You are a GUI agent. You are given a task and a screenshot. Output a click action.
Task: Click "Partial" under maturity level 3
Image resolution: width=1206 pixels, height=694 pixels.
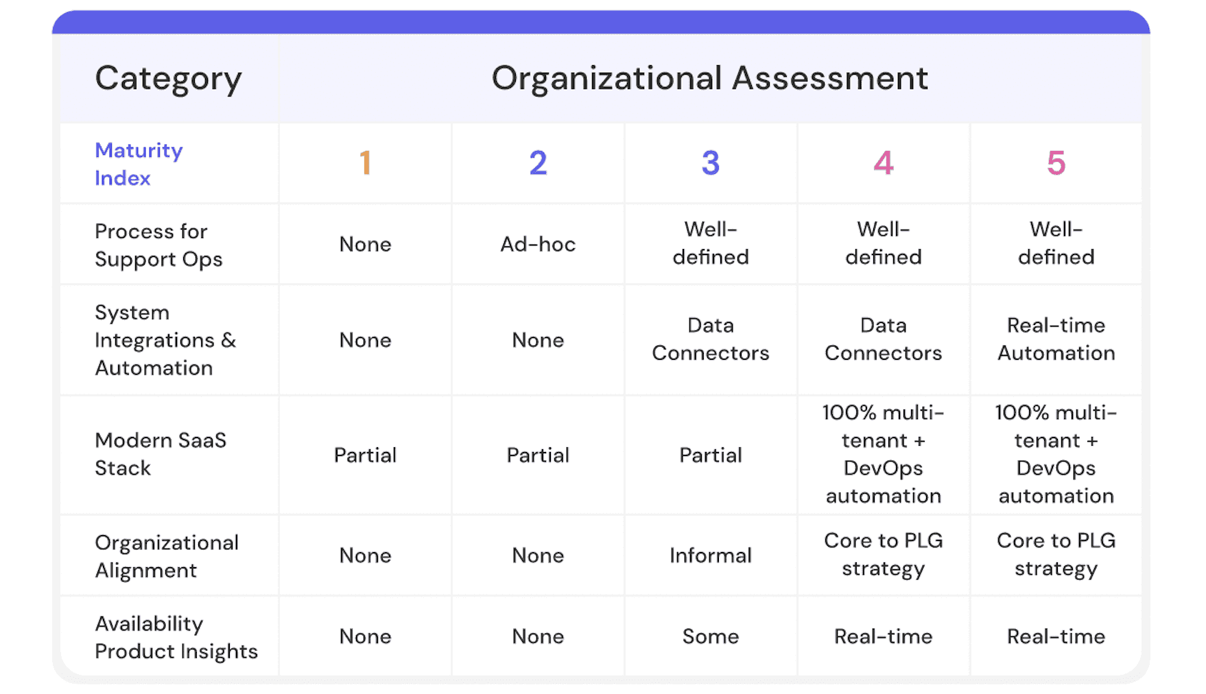point(711,455)
